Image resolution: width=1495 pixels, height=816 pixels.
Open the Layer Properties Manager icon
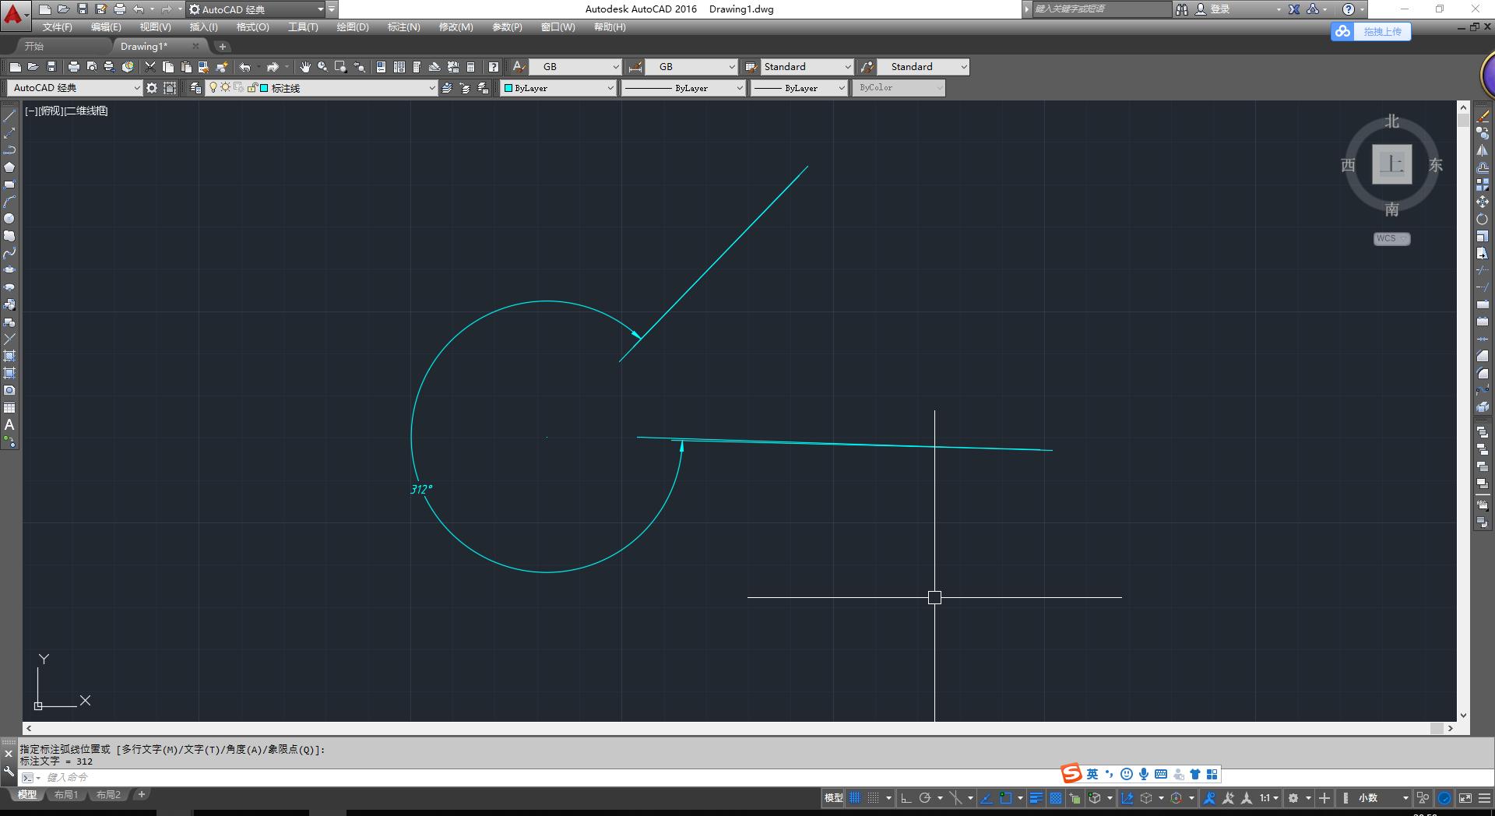click(x=195, y=88)
